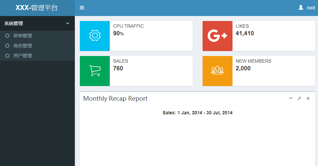Click the circle icon next to 用户管理
Viewport: 318px width, 166px height.
tap(7, 56)
